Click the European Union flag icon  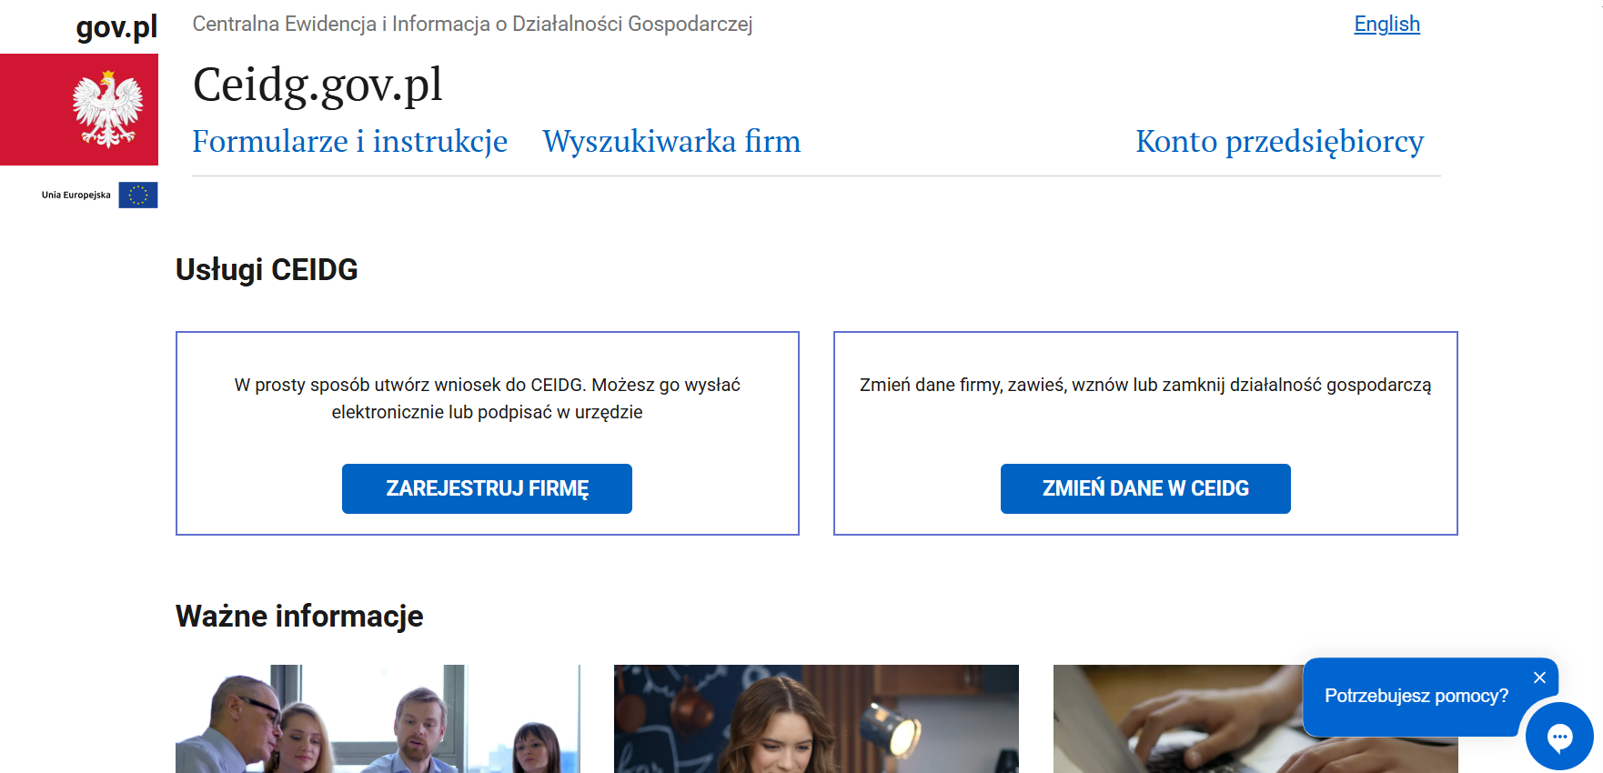point(138,195)
